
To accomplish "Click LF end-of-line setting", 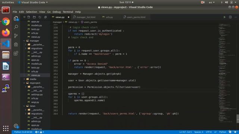I will pyautogui.click(x=215, y=132).
